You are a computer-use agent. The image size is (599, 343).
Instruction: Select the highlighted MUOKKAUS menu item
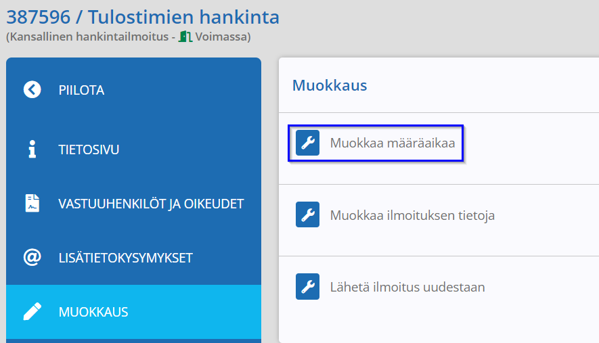134,312
